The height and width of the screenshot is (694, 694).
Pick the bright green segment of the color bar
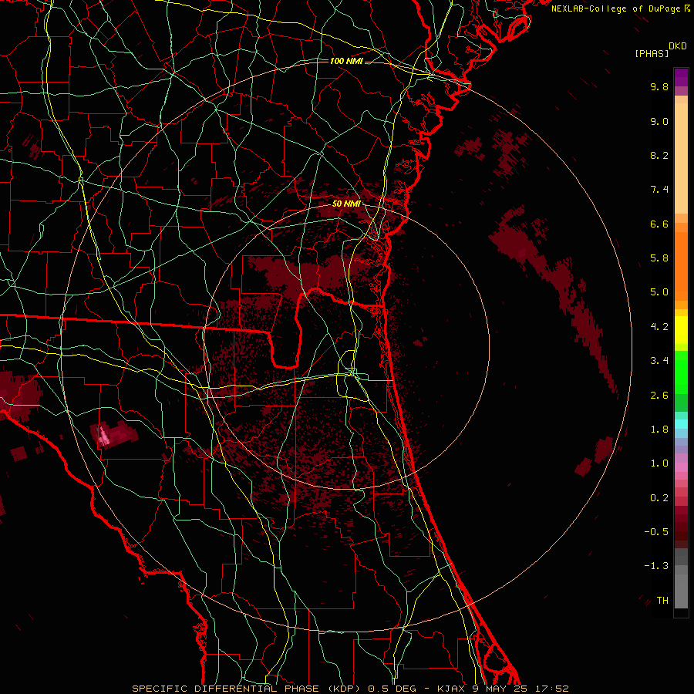681,372
